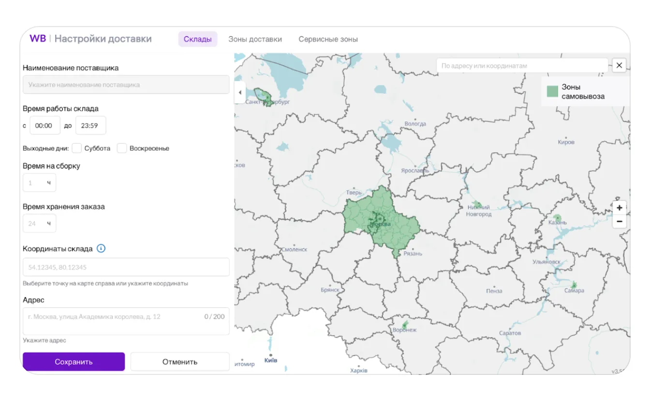Click the Тверь city label on map
The height and width of the screenshot is (401, 650).
(354, 192)
